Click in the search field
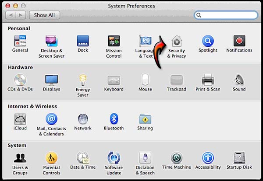 click(x=228, y=15)
